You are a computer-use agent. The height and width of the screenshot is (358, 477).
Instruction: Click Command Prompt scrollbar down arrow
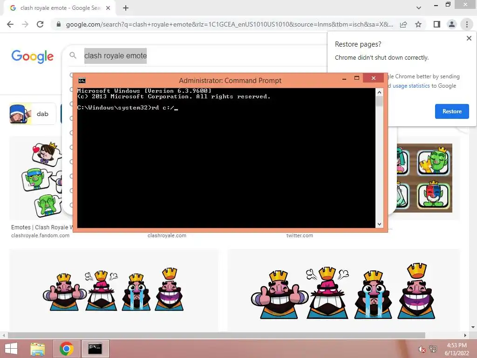click(379, 224)
